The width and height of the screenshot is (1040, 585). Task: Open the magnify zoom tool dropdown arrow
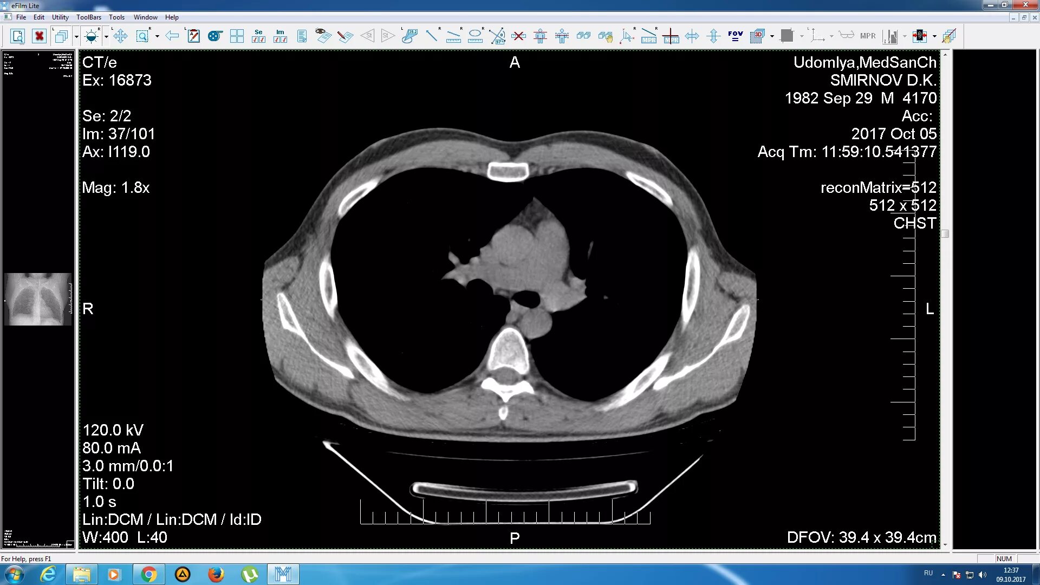point(157,36)
